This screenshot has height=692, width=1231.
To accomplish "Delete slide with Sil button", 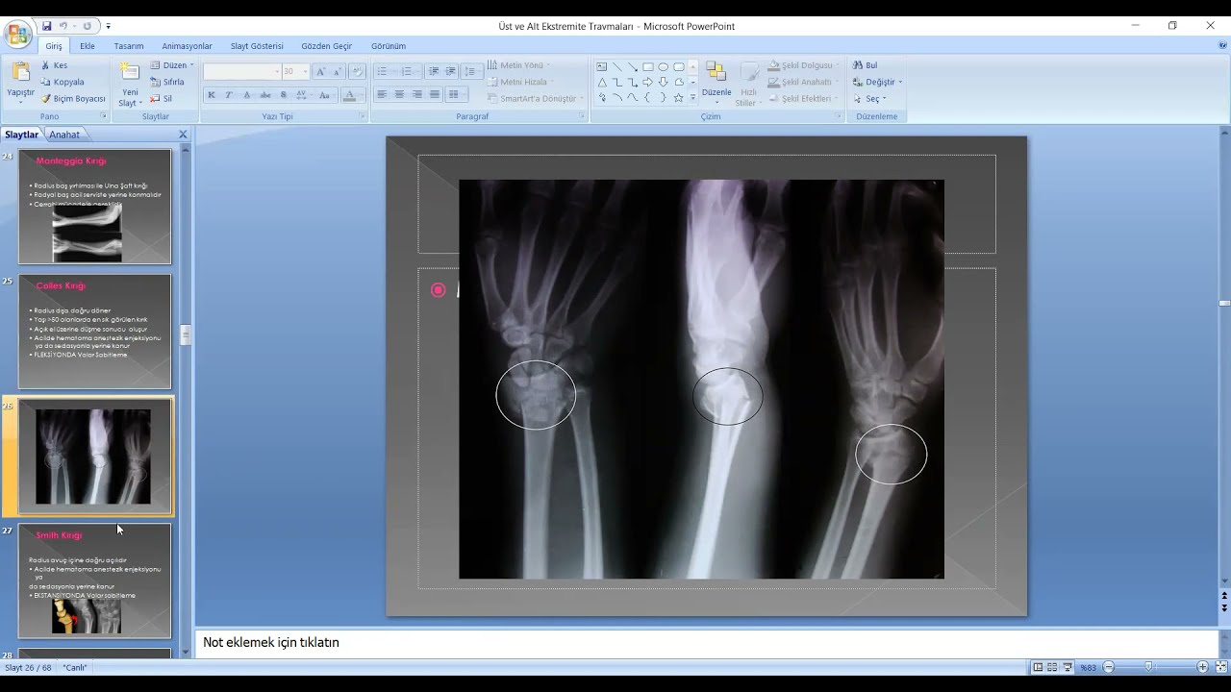I will pyautogui.click(x=162, y=98).
